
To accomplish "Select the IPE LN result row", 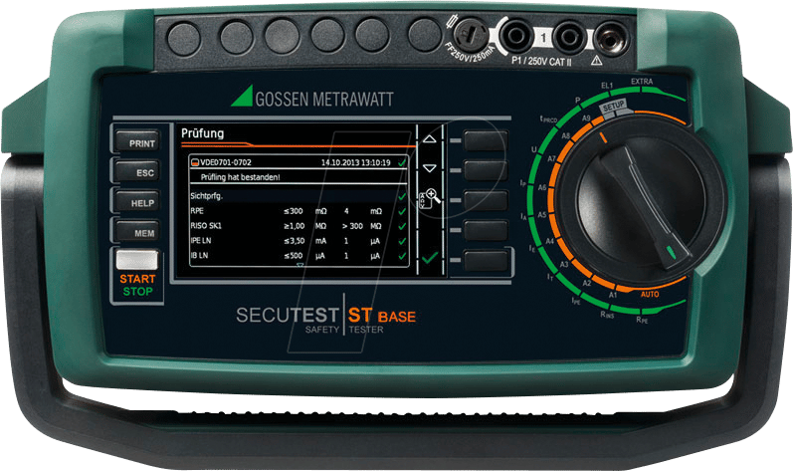I will (298, 241).
